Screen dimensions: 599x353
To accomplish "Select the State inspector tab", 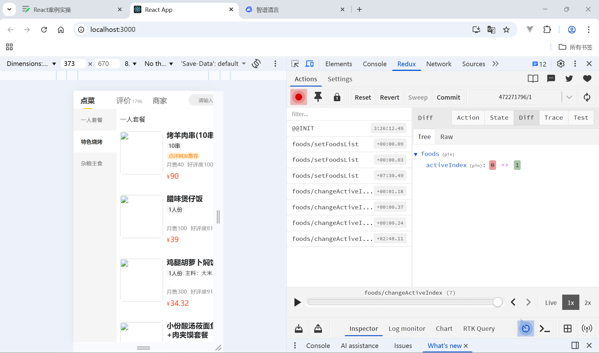I will 499,118.
